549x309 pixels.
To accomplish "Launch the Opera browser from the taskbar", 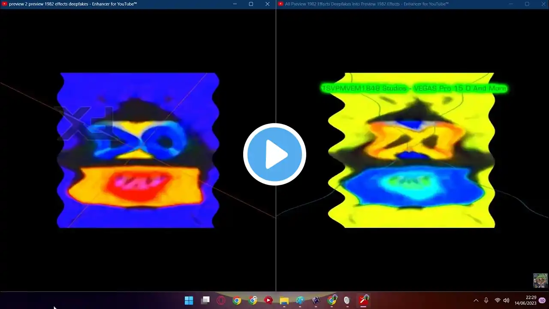I will click(221, 300).
